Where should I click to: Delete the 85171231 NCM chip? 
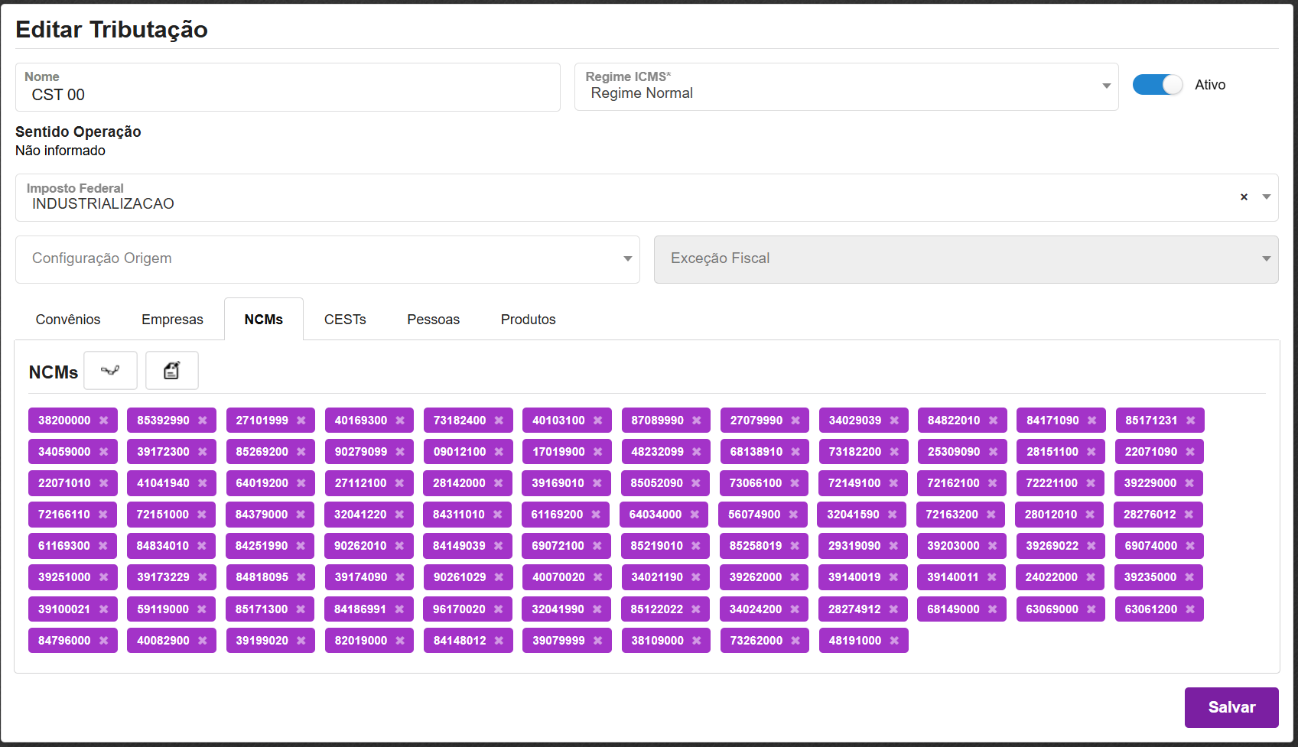pos(1191,421)
